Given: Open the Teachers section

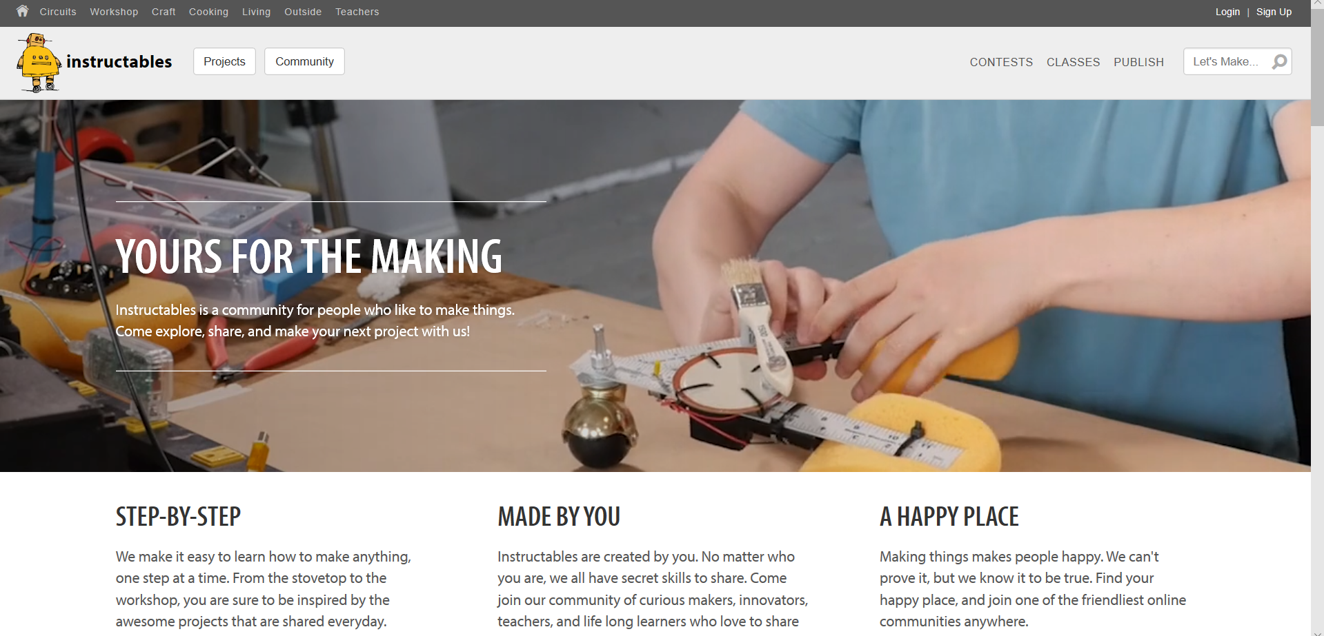Looking at the screenshot, I should pos(357,12).
